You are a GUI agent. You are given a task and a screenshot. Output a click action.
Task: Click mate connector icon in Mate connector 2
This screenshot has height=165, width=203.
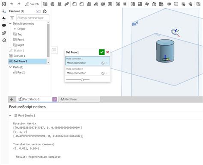coord(103,73)
